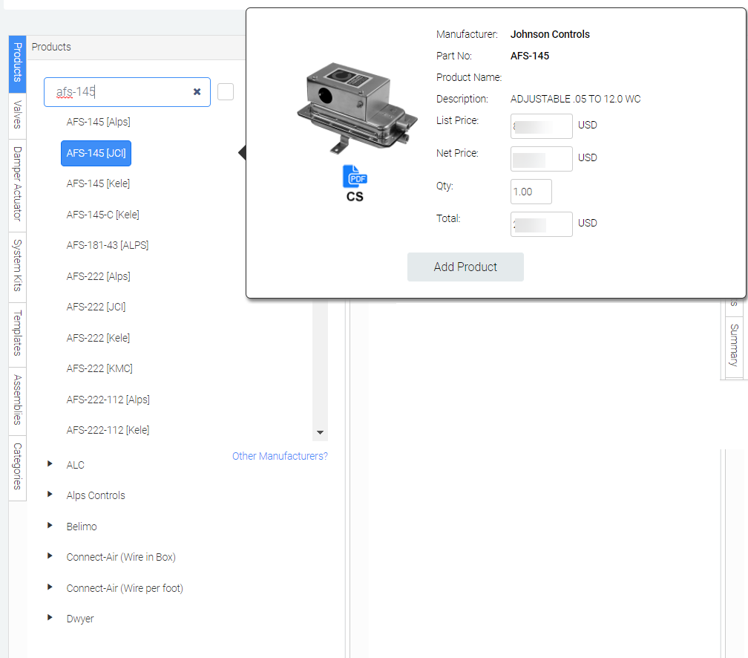Open the Summary tab on right
This screenshot has height=658, width=748.
click(x=734, y=347)
